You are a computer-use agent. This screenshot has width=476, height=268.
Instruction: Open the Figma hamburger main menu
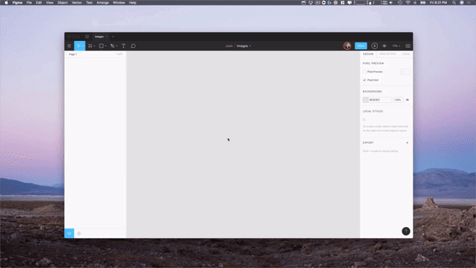(69, 46)
